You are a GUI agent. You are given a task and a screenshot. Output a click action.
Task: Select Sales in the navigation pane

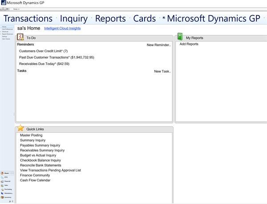[7, 185]
